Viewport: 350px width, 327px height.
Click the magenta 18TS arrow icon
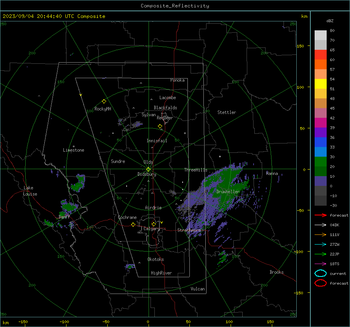[x=320, y=264]
